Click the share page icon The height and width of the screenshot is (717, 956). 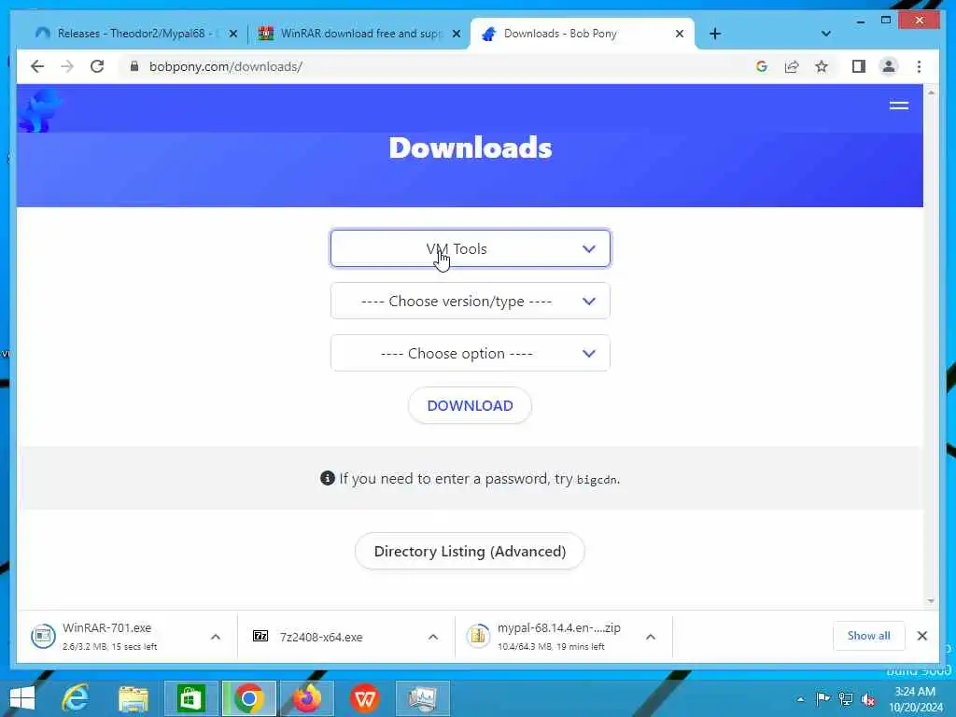pyautogui.click(x=792, y=66)
